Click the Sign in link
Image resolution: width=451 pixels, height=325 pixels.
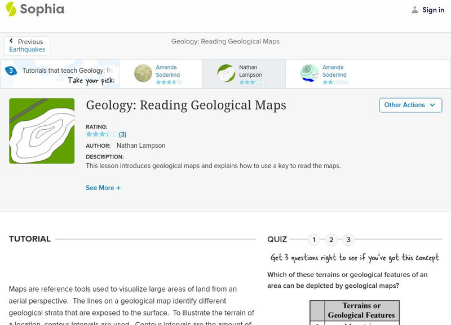tap(433, 10)
